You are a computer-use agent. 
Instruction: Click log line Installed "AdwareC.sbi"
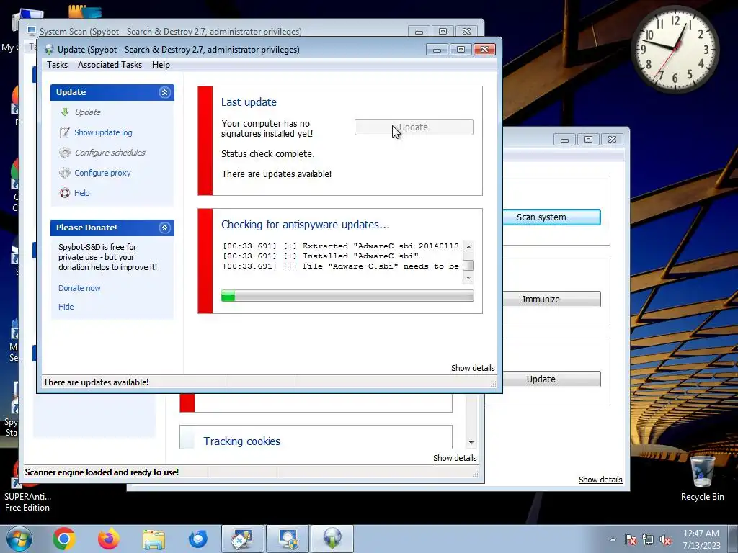click(323, 256)
